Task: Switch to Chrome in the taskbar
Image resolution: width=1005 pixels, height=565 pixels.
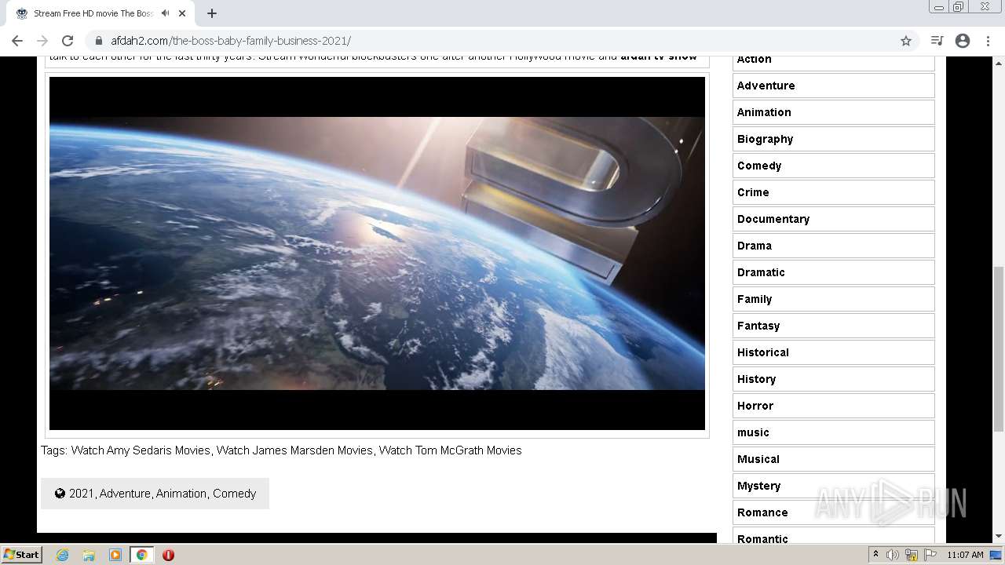Action: tap(141, 555)
